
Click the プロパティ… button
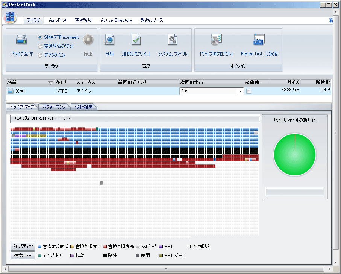tap(23, 247)
